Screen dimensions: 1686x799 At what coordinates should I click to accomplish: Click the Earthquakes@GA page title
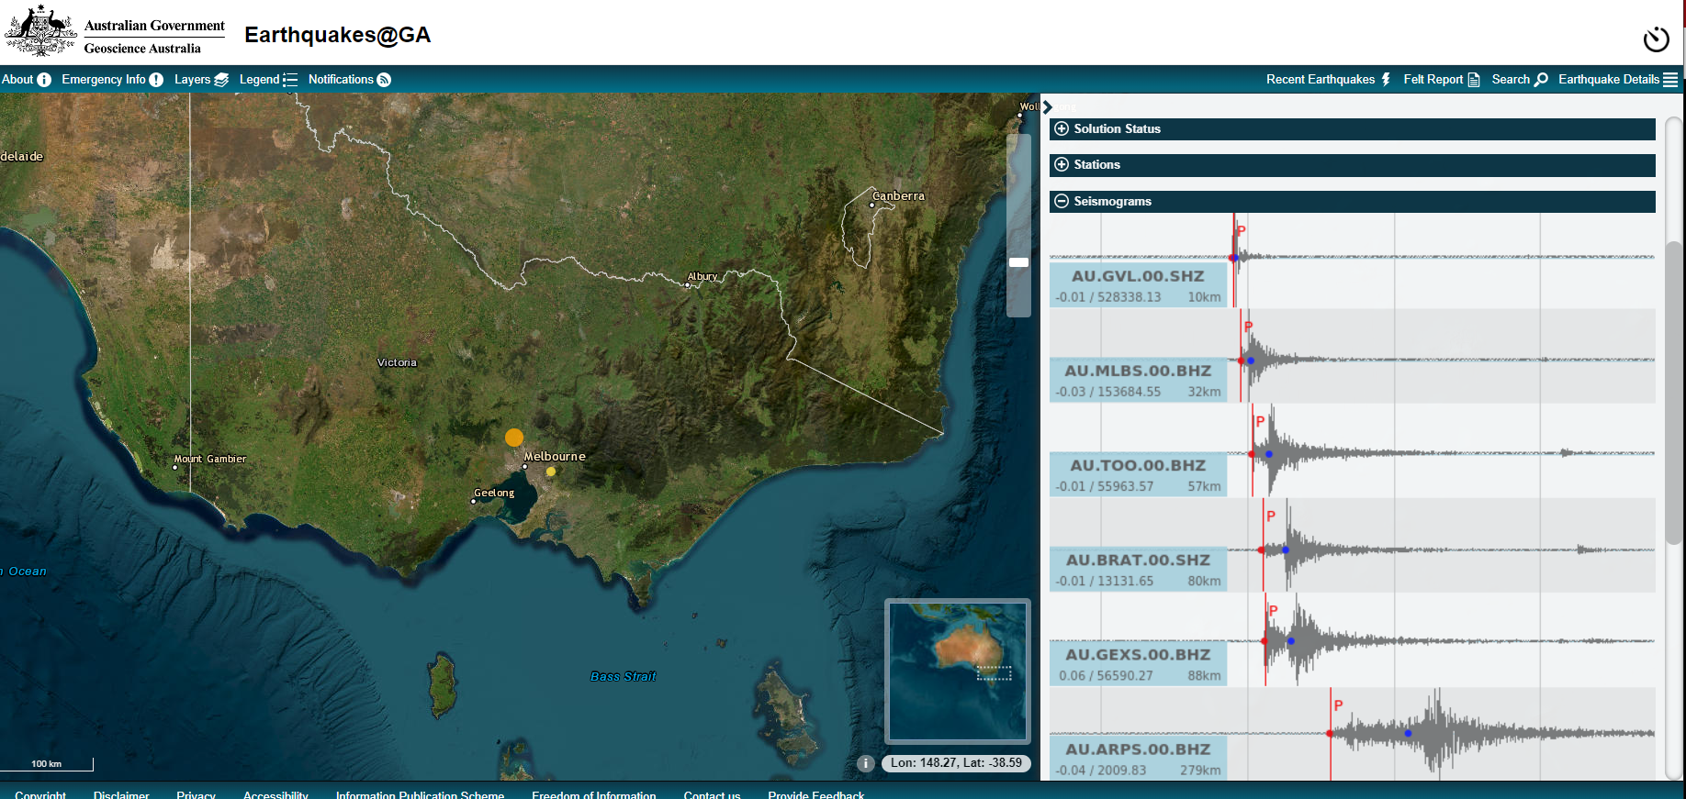337,35
